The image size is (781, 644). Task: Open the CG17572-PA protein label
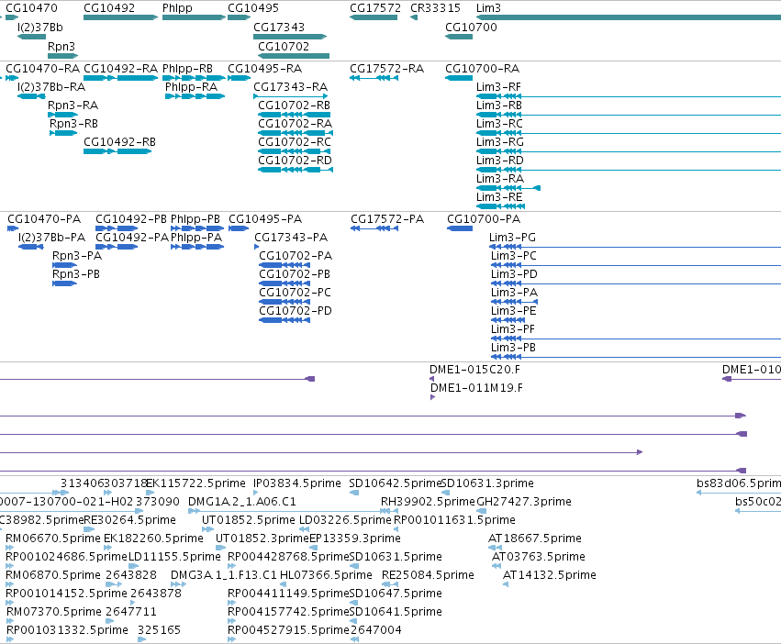[x=387, y=219]
